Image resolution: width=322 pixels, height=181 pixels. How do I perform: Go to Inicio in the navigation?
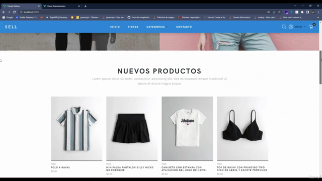115,27
